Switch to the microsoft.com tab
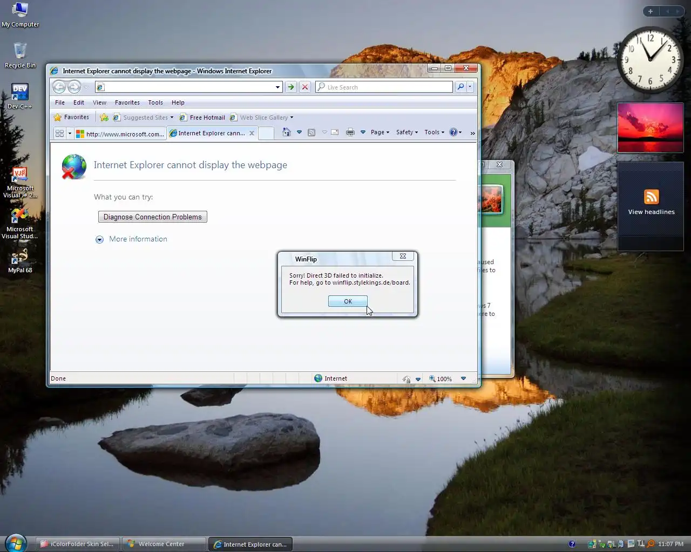This screenshot has height=552, width=691. point(120,134)
